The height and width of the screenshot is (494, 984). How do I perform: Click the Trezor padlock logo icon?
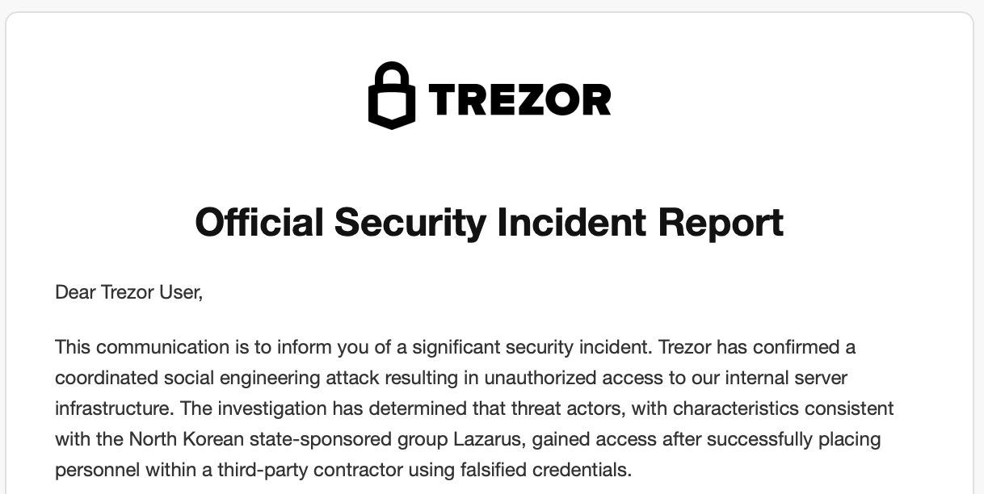tap(391, 95)
